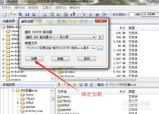The width and height of the screenshot is (159, 114).
Task: Click the blue Info properties icon
Action: (x=90, y=14)
